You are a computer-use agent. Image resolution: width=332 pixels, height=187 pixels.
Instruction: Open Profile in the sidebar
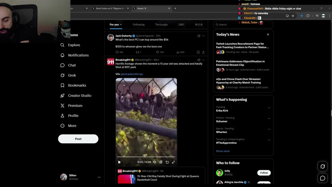(x=69, y=116)
